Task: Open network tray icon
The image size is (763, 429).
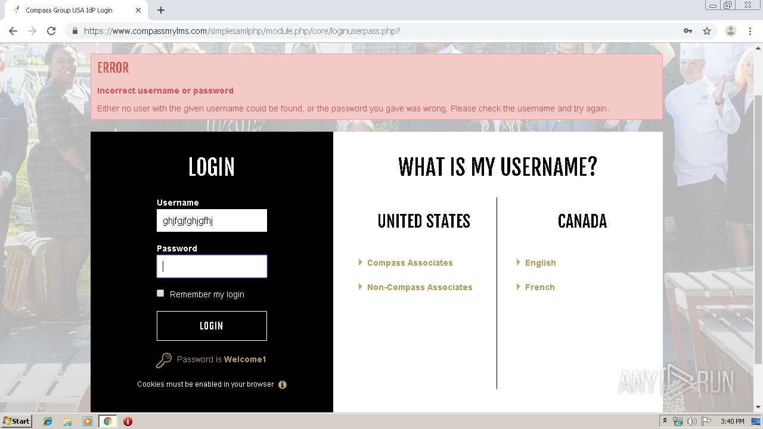Action: (x=678, y=421)
